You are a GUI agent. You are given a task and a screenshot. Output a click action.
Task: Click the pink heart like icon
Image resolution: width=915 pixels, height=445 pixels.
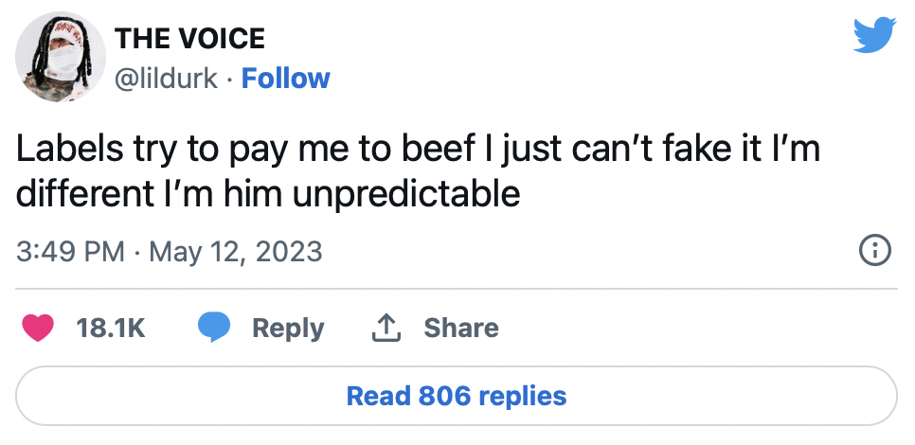[38, 328]
